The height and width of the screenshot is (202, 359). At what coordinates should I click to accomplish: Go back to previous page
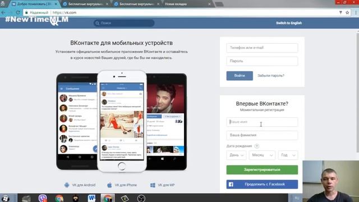(3, 12)
